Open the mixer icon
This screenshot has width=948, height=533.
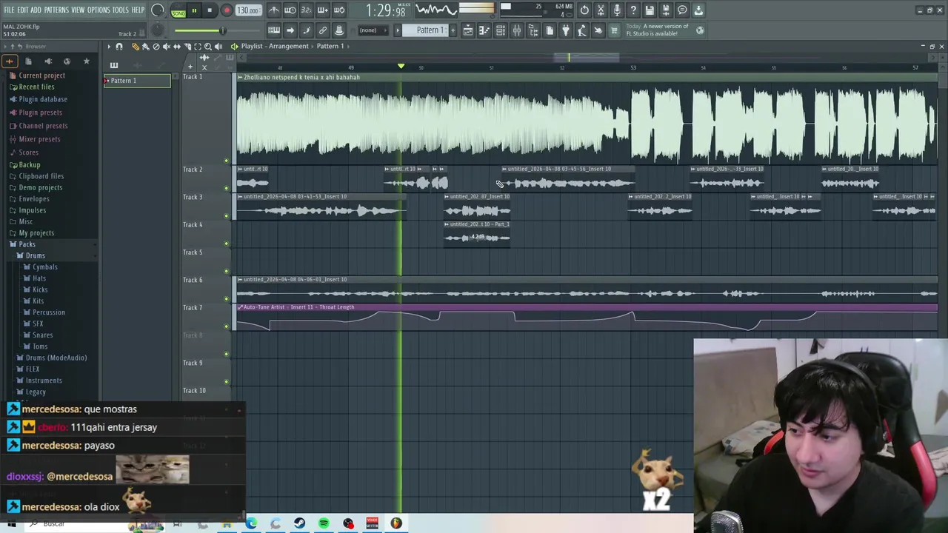point(517,30)
